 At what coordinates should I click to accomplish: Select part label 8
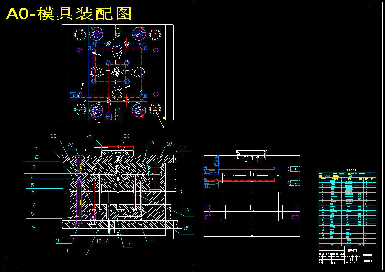[32, 214]
